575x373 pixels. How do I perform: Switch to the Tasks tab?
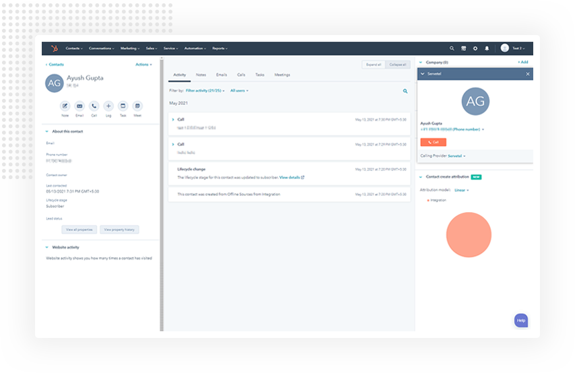click(x=260, y=75)
